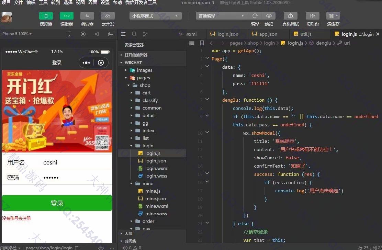
Task: Open the 设置 menu
Action: (x=105, y=2)
